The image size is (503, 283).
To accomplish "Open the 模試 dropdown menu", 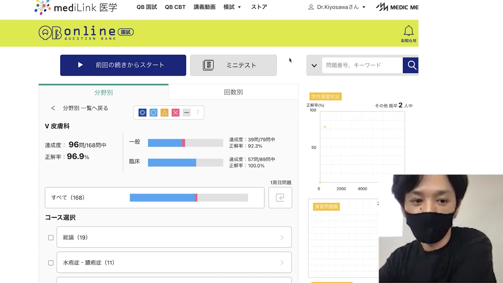I will click(x=232, y=7).
